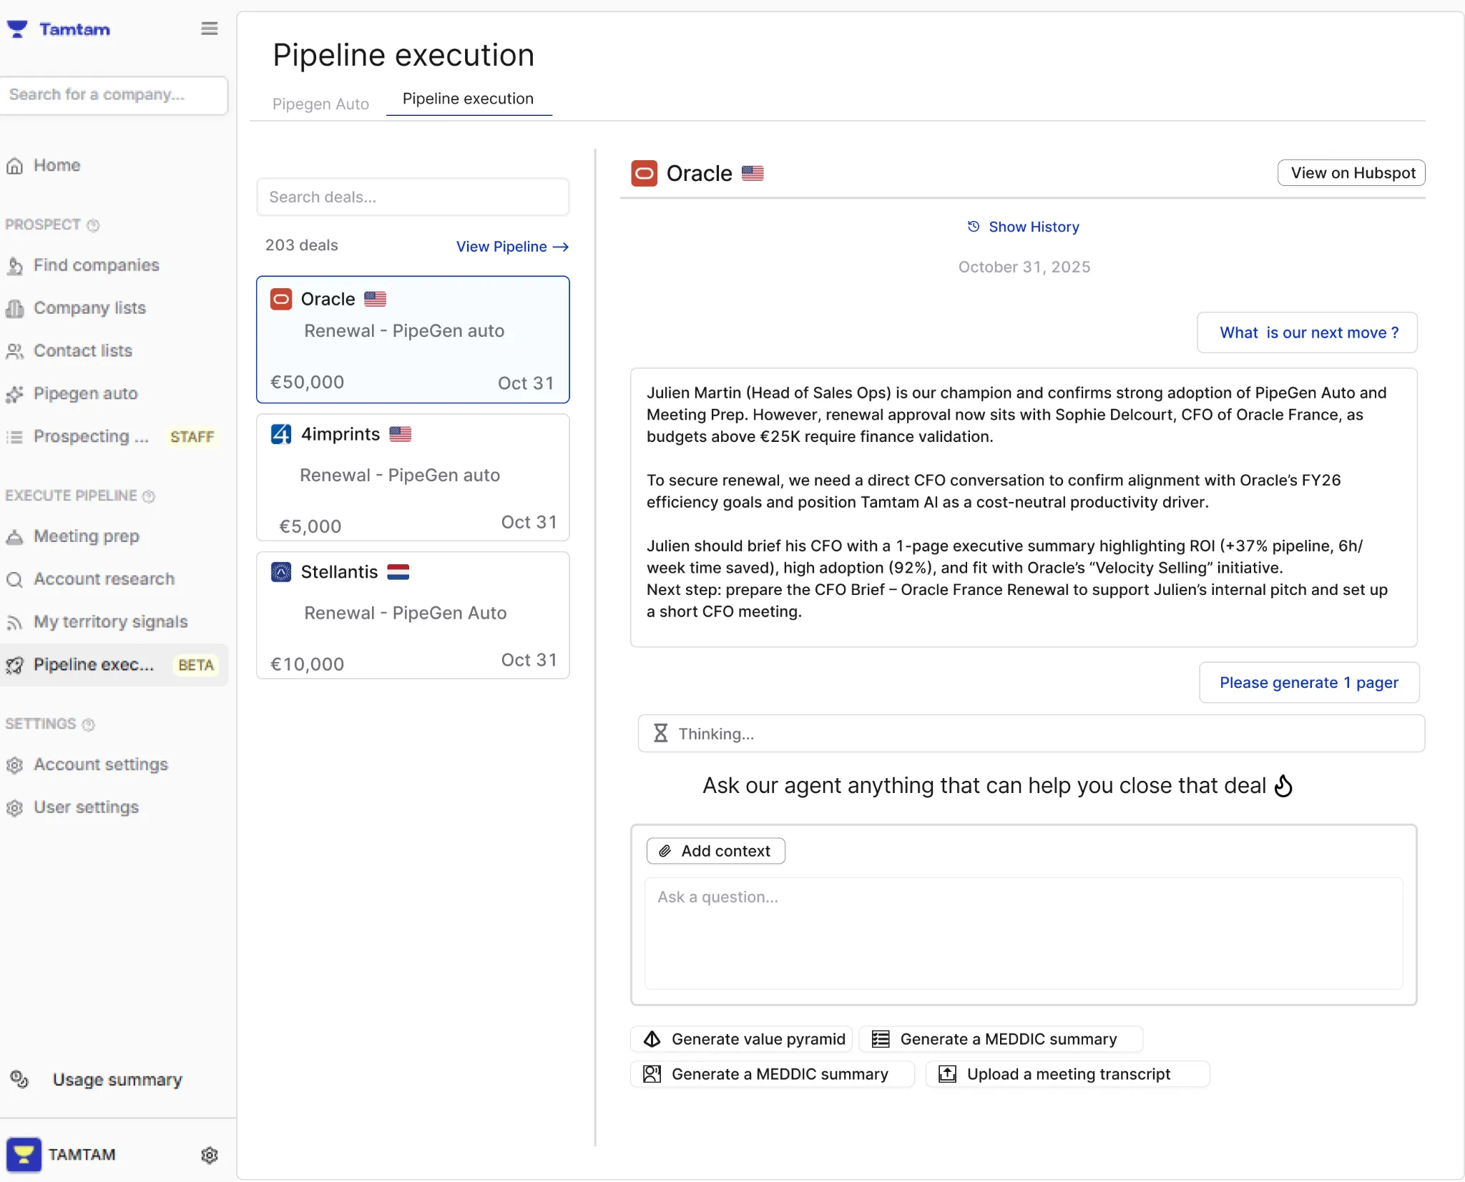Focus the Search deals field
This screenshot has height=1182, width=1465.
click(413, 197)
